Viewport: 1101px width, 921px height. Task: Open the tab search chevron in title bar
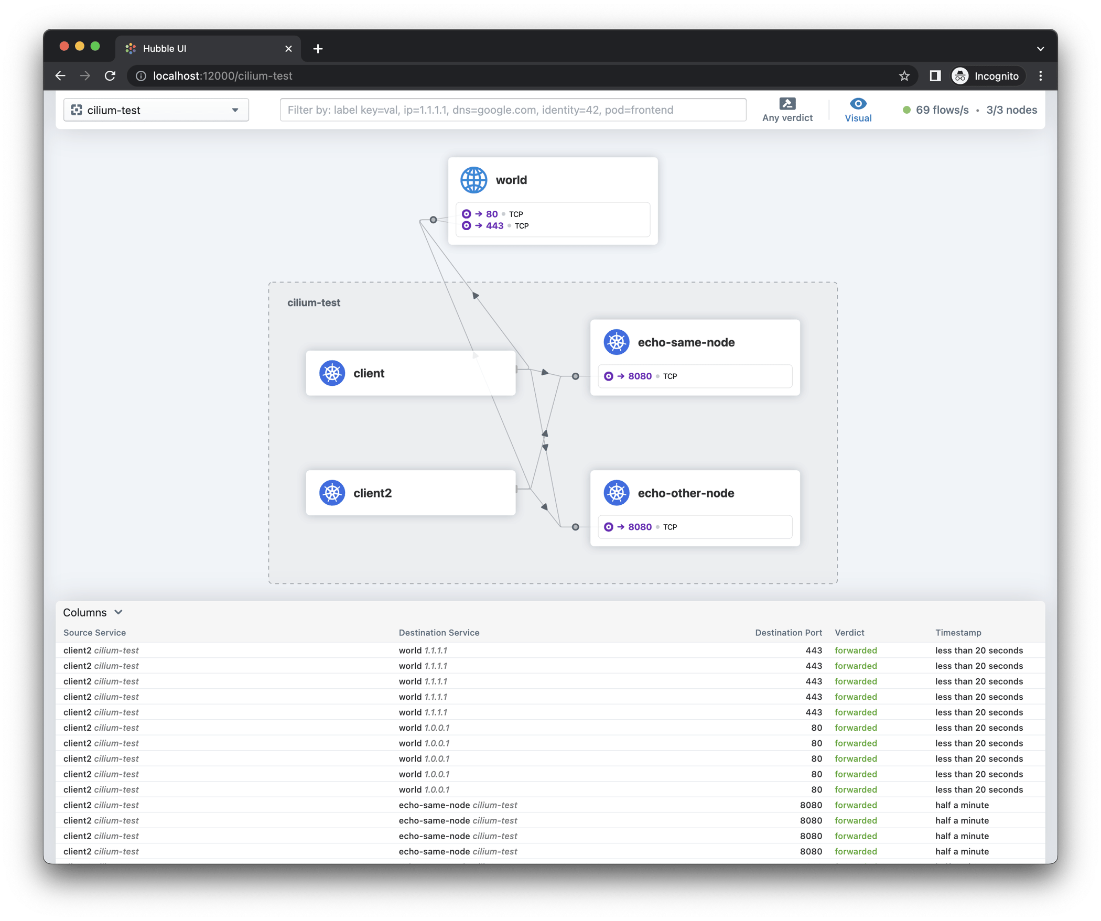1040,49
